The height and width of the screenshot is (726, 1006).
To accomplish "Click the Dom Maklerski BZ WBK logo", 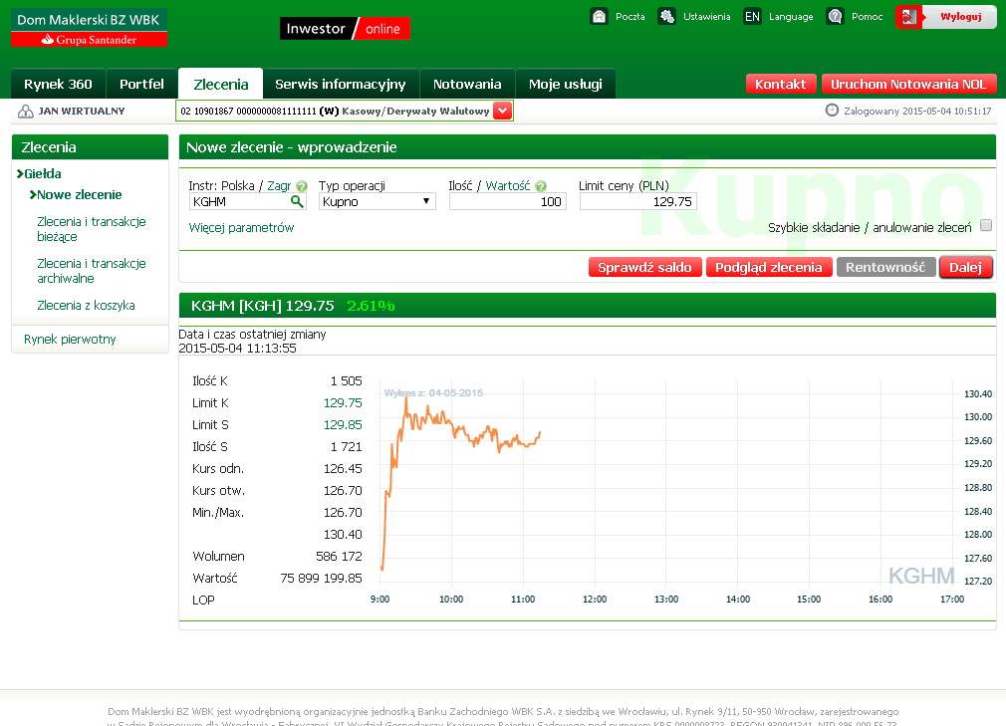I will (x=90, y=28).
